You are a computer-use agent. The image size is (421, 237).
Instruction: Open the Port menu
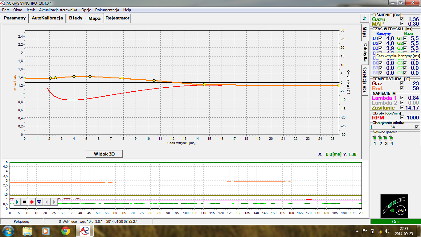(x=6, y=10)
